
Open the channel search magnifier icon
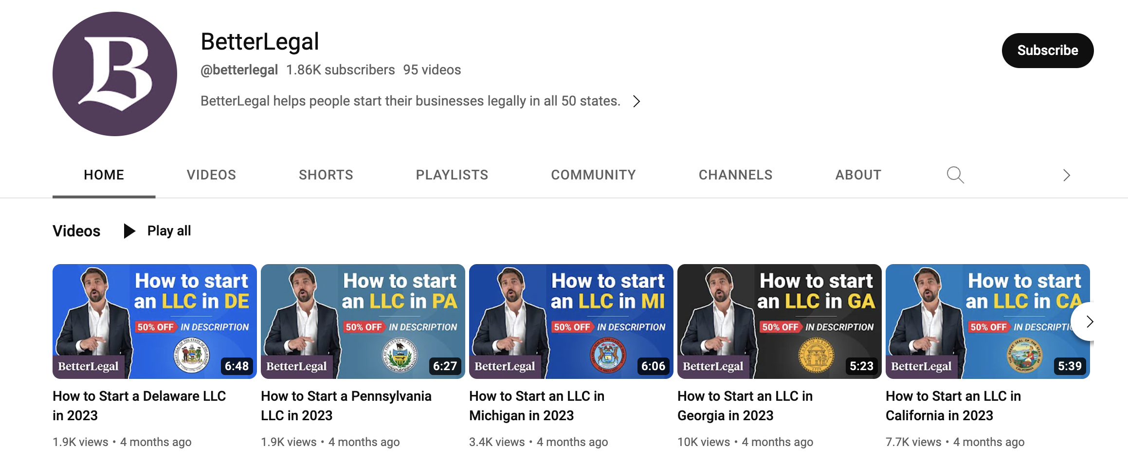pos(955,175)
